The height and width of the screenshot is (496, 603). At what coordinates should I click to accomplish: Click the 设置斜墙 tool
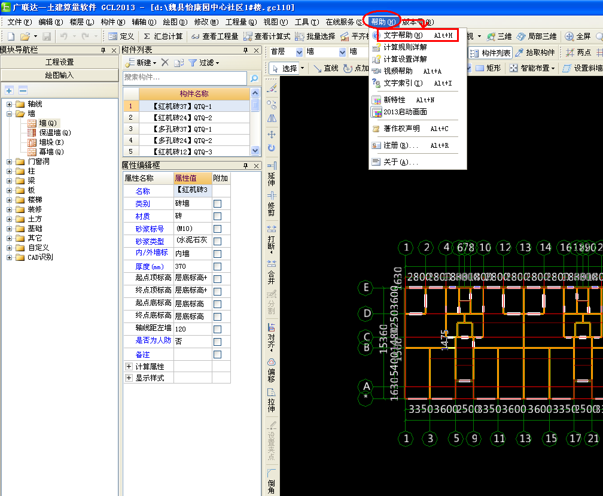click(582, 68)
